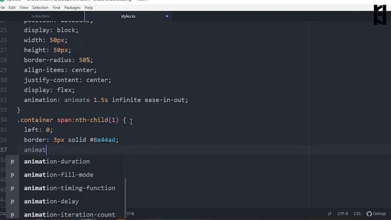Click property icon beside animation-duration
391x220 pixels.
pos(12,161)
